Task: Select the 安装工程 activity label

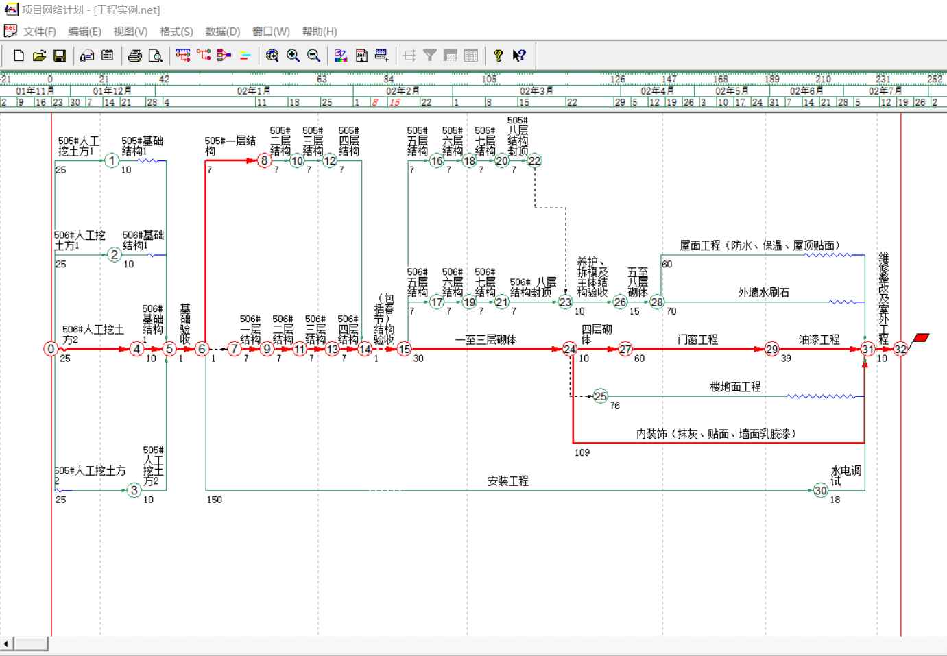Action: pyautogui.click(x=508, y=481)
